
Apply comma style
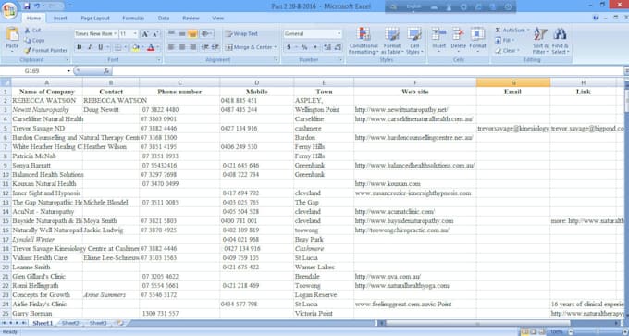pos(315,47)
